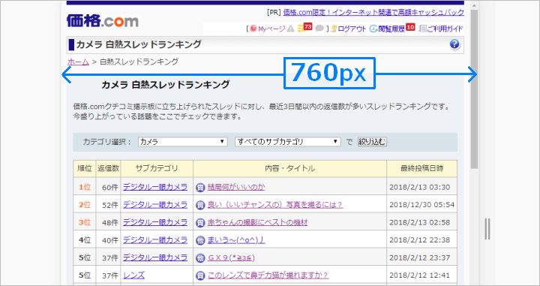The image size is (540, 286).
Task: Click the 内容・タイトル column header
Action: (x=290, y=168)
